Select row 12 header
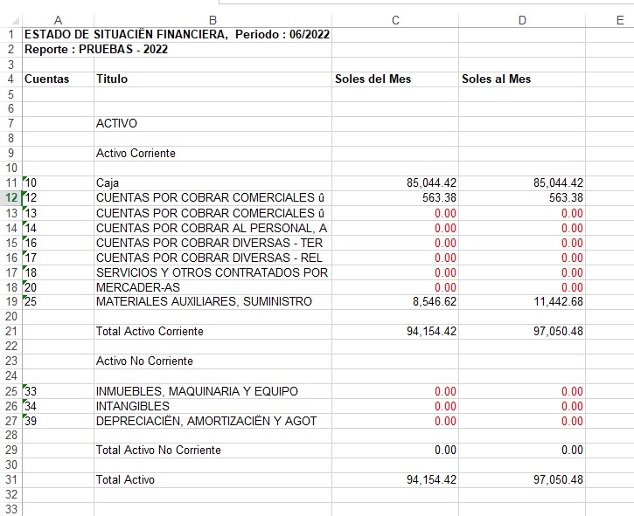 click(10, 198)
